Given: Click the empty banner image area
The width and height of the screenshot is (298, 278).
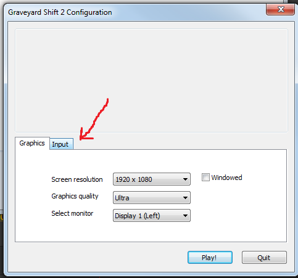Looking at the screenshot, I should [x=151, y=81].
